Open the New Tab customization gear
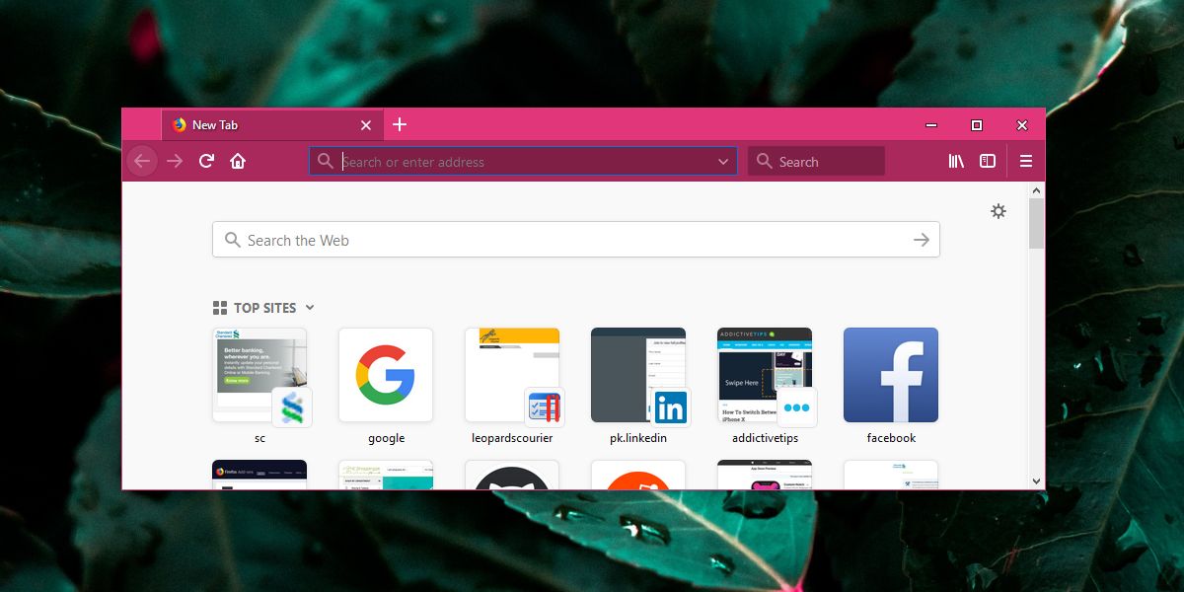 coord(999,211)
